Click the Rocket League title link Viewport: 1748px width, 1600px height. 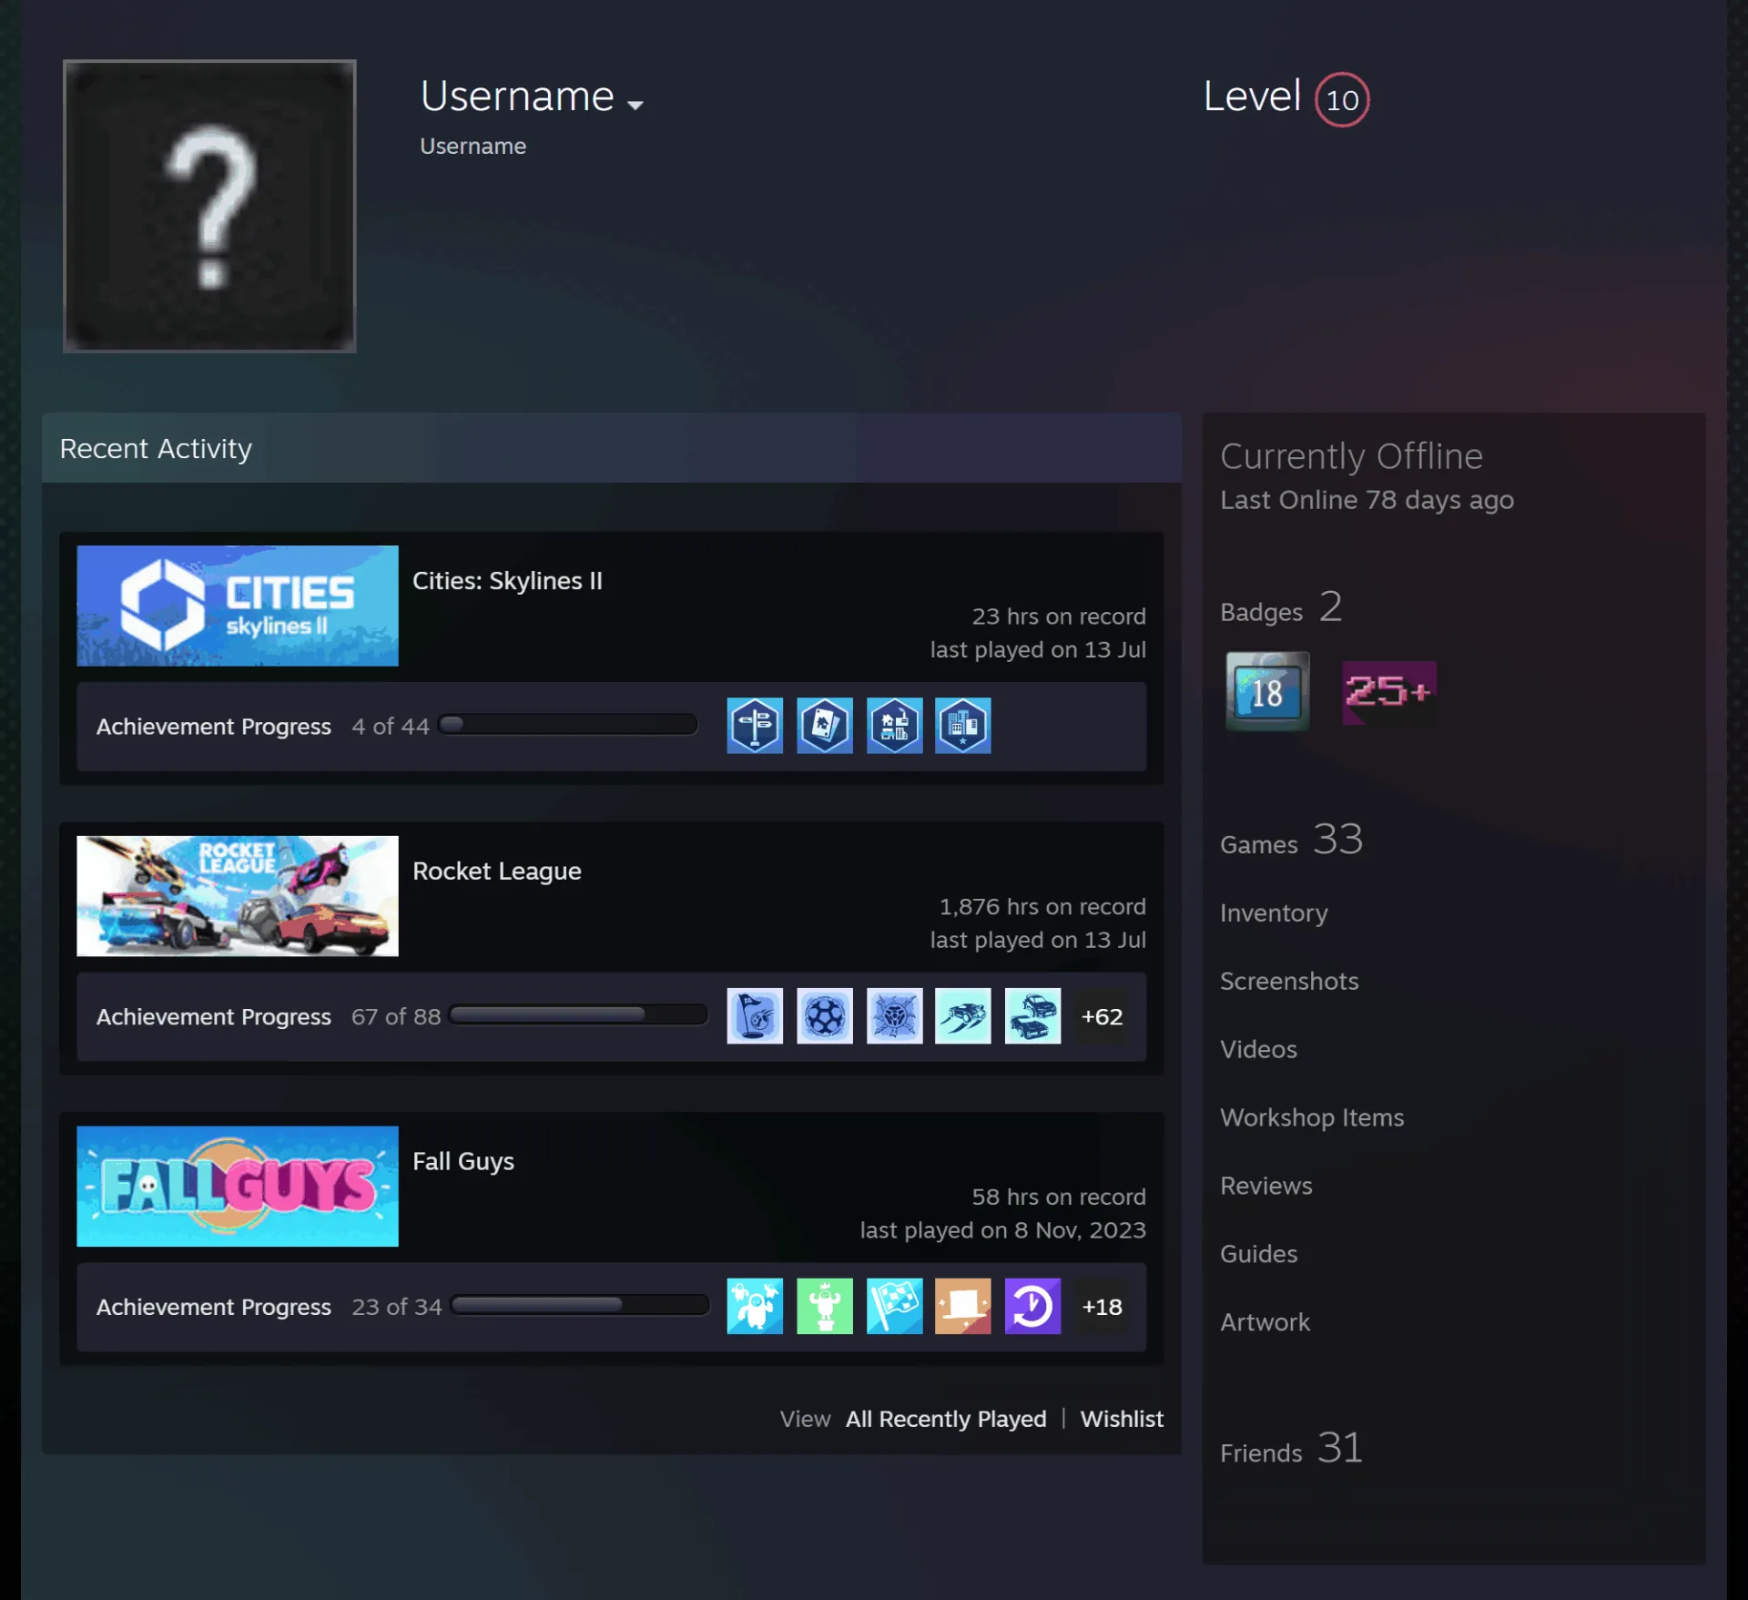pyautogui.click(x=496, y=871)
